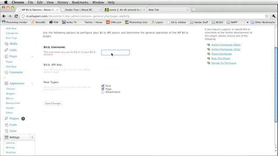The image size is (278, 156).
Task: Click page vertical scrollbar thumb
Action: click(x=276, y=84)
